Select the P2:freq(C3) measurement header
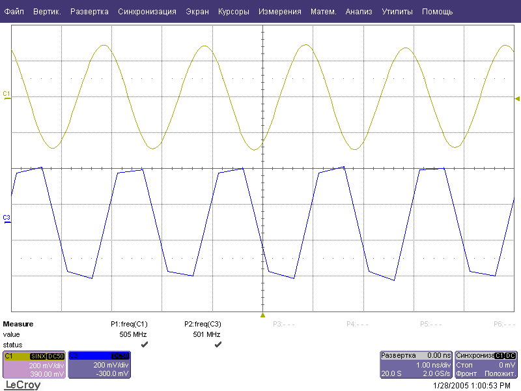Image resolution: width=521 pixels, height=391 pixels. (203, 324)
